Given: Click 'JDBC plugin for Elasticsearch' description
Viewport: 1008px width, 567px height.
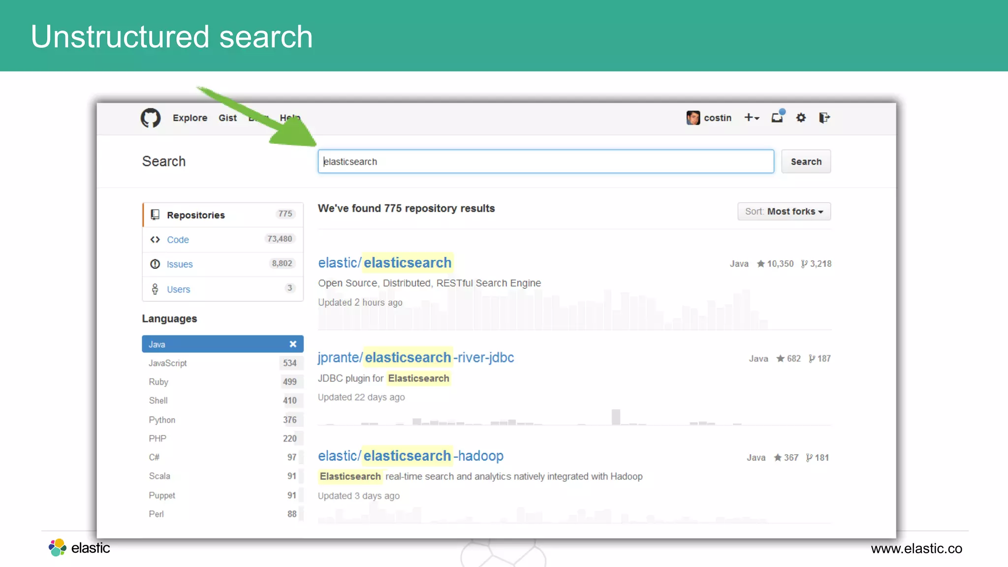Looking at the screenshot, I should click(384, 378).
